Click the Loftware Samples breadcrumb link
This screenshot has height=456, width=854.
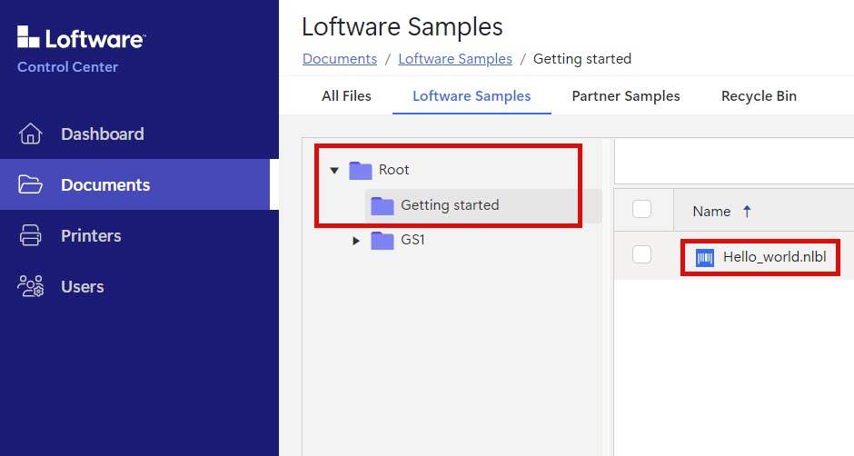point(454,59)
